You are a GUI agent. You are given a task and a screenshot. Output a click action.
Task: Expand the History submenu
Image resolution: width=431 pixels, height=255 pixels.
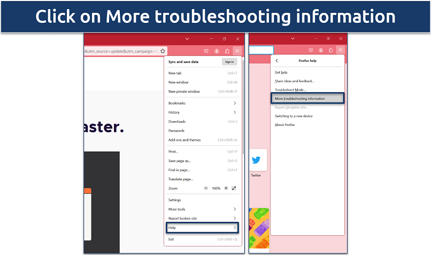pos(202,113)
